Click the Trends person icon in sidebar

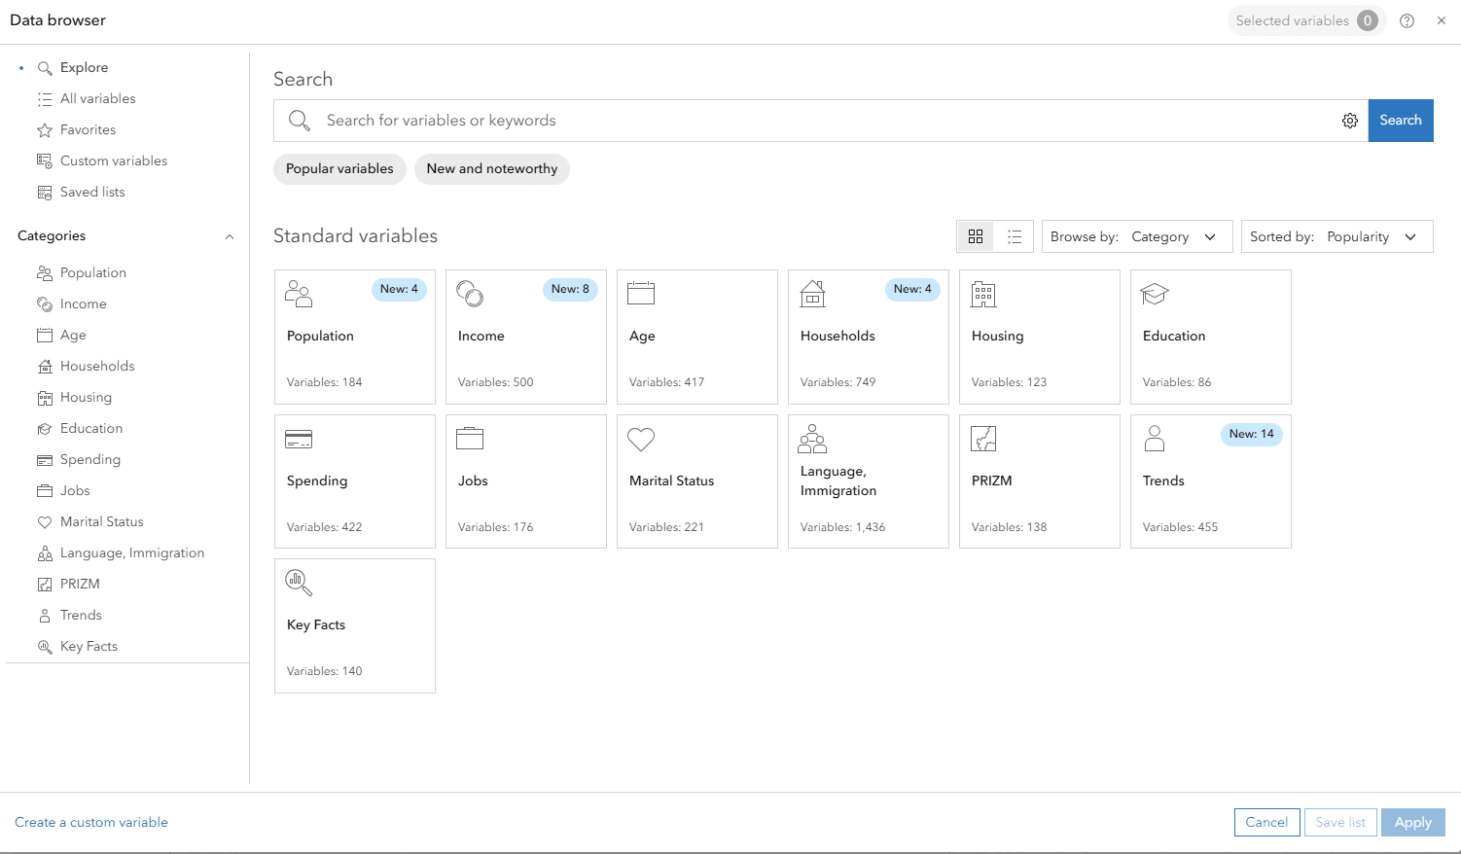[x=45, y=616]
